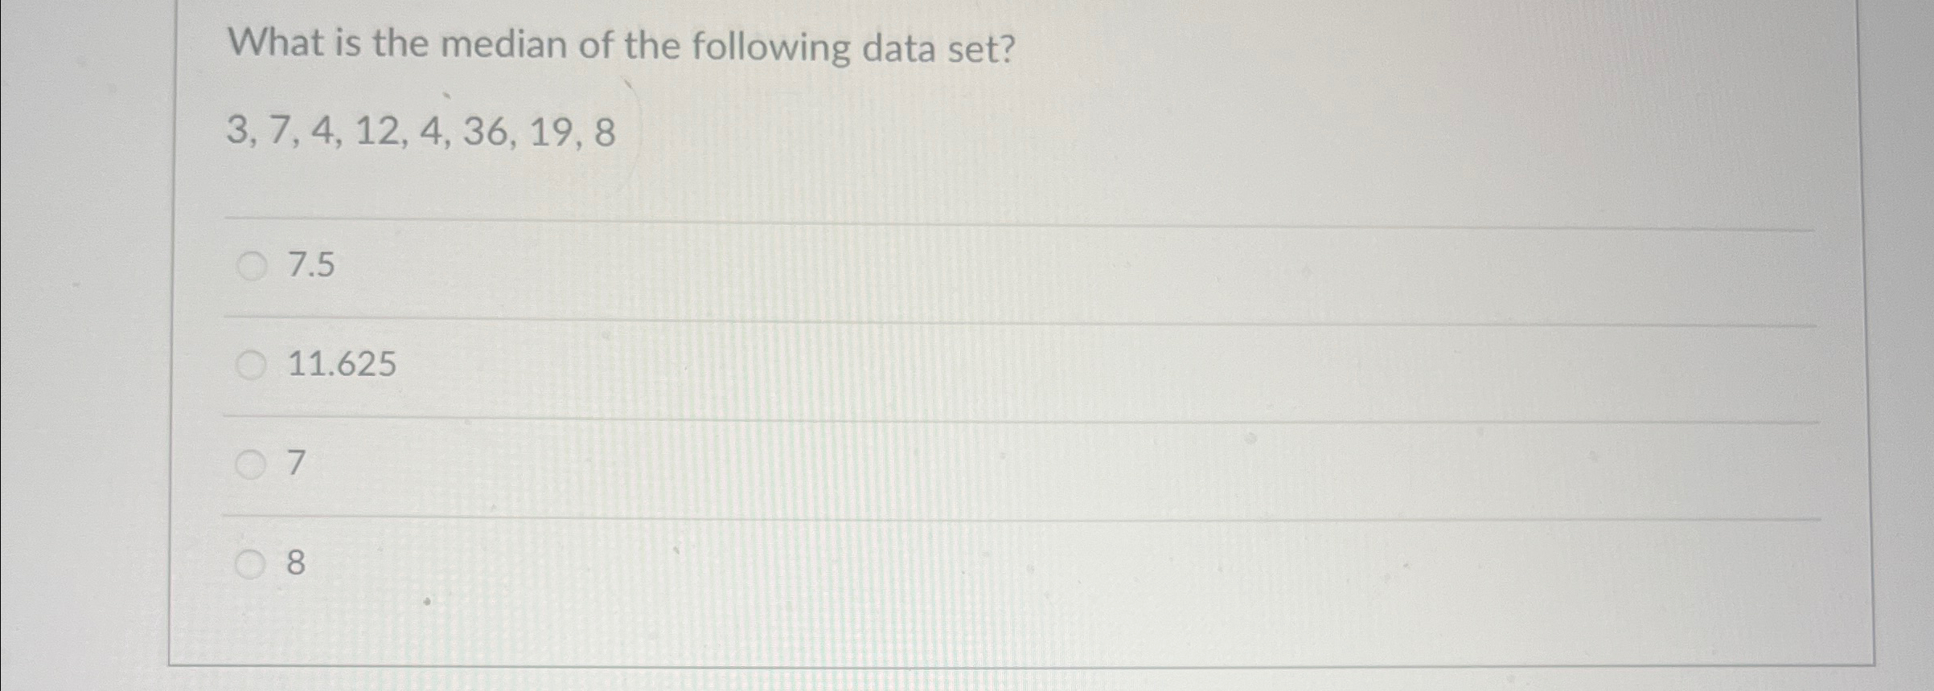The image size is (1934, 691).
Task: Select the radio button for 7.5
Action: (252, 264)
